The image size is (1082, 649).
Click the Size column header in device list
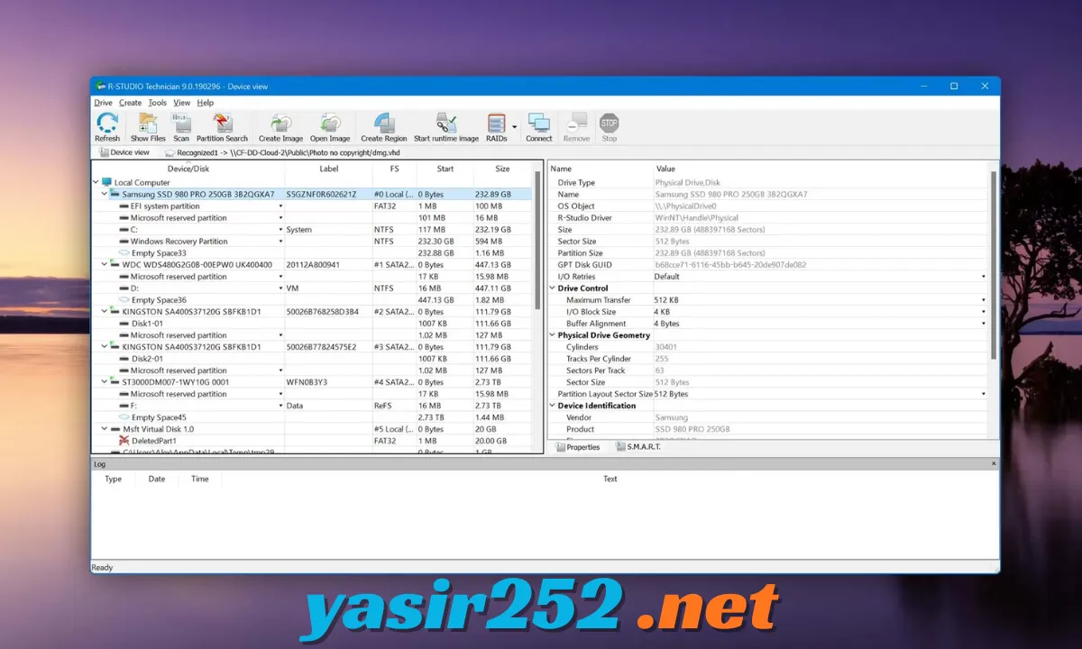[x=502, y=169]
